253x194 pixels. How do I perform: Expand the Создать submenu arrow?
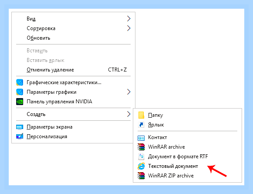click(128, 114)
